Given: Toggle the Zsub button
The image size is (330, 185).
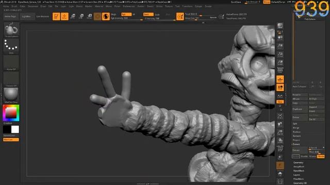Looking at the screenshot, I should (x=157, y=14).
